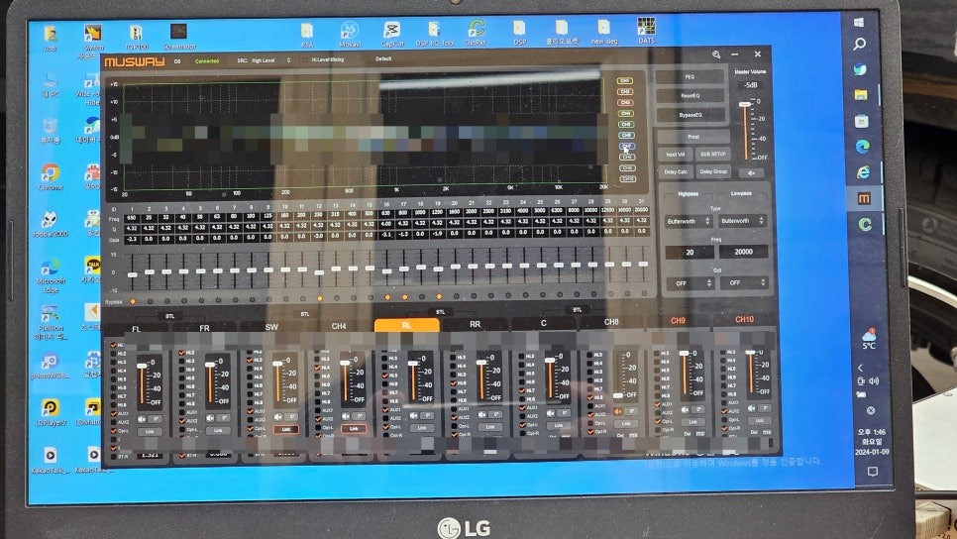This screenshot has height=539, width=957.
Task: Open the SRC High Level dropdown
Action: 264,60
